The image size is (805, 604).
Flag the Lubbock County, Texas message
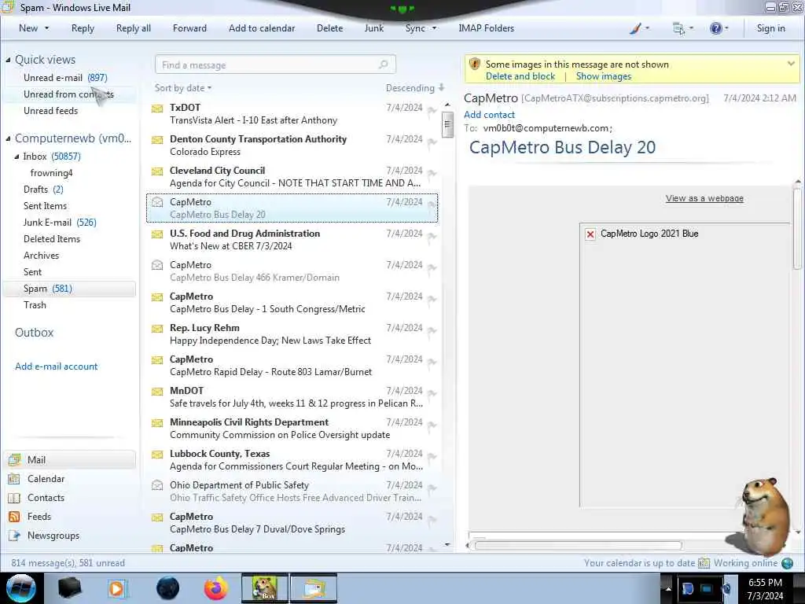pos(432,457)
